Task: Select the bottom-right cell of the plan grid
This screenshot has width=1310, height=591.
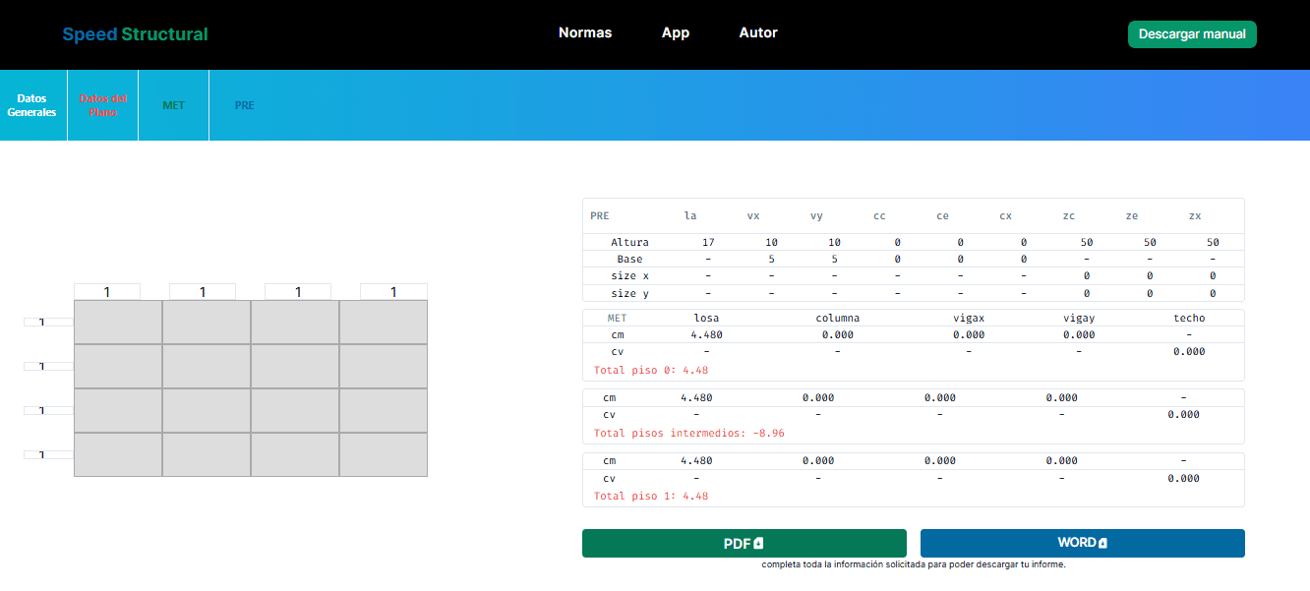Action: click(x=384, y=454)
